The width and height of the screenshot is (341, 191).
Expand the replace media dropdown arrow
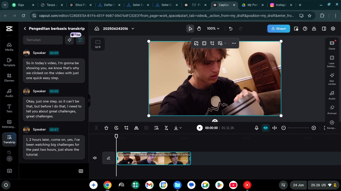[x=225, y=43]
